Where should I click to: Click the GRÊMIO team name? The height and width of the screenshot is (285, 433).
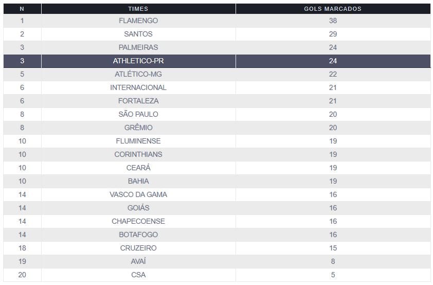point(138,128)
